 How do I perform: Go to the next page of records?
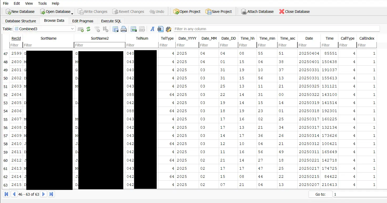43,194
